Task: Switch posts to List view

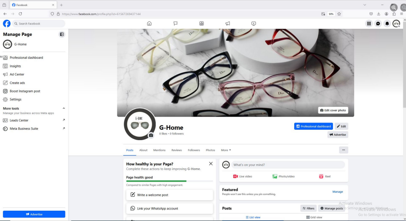Action: 252,217
